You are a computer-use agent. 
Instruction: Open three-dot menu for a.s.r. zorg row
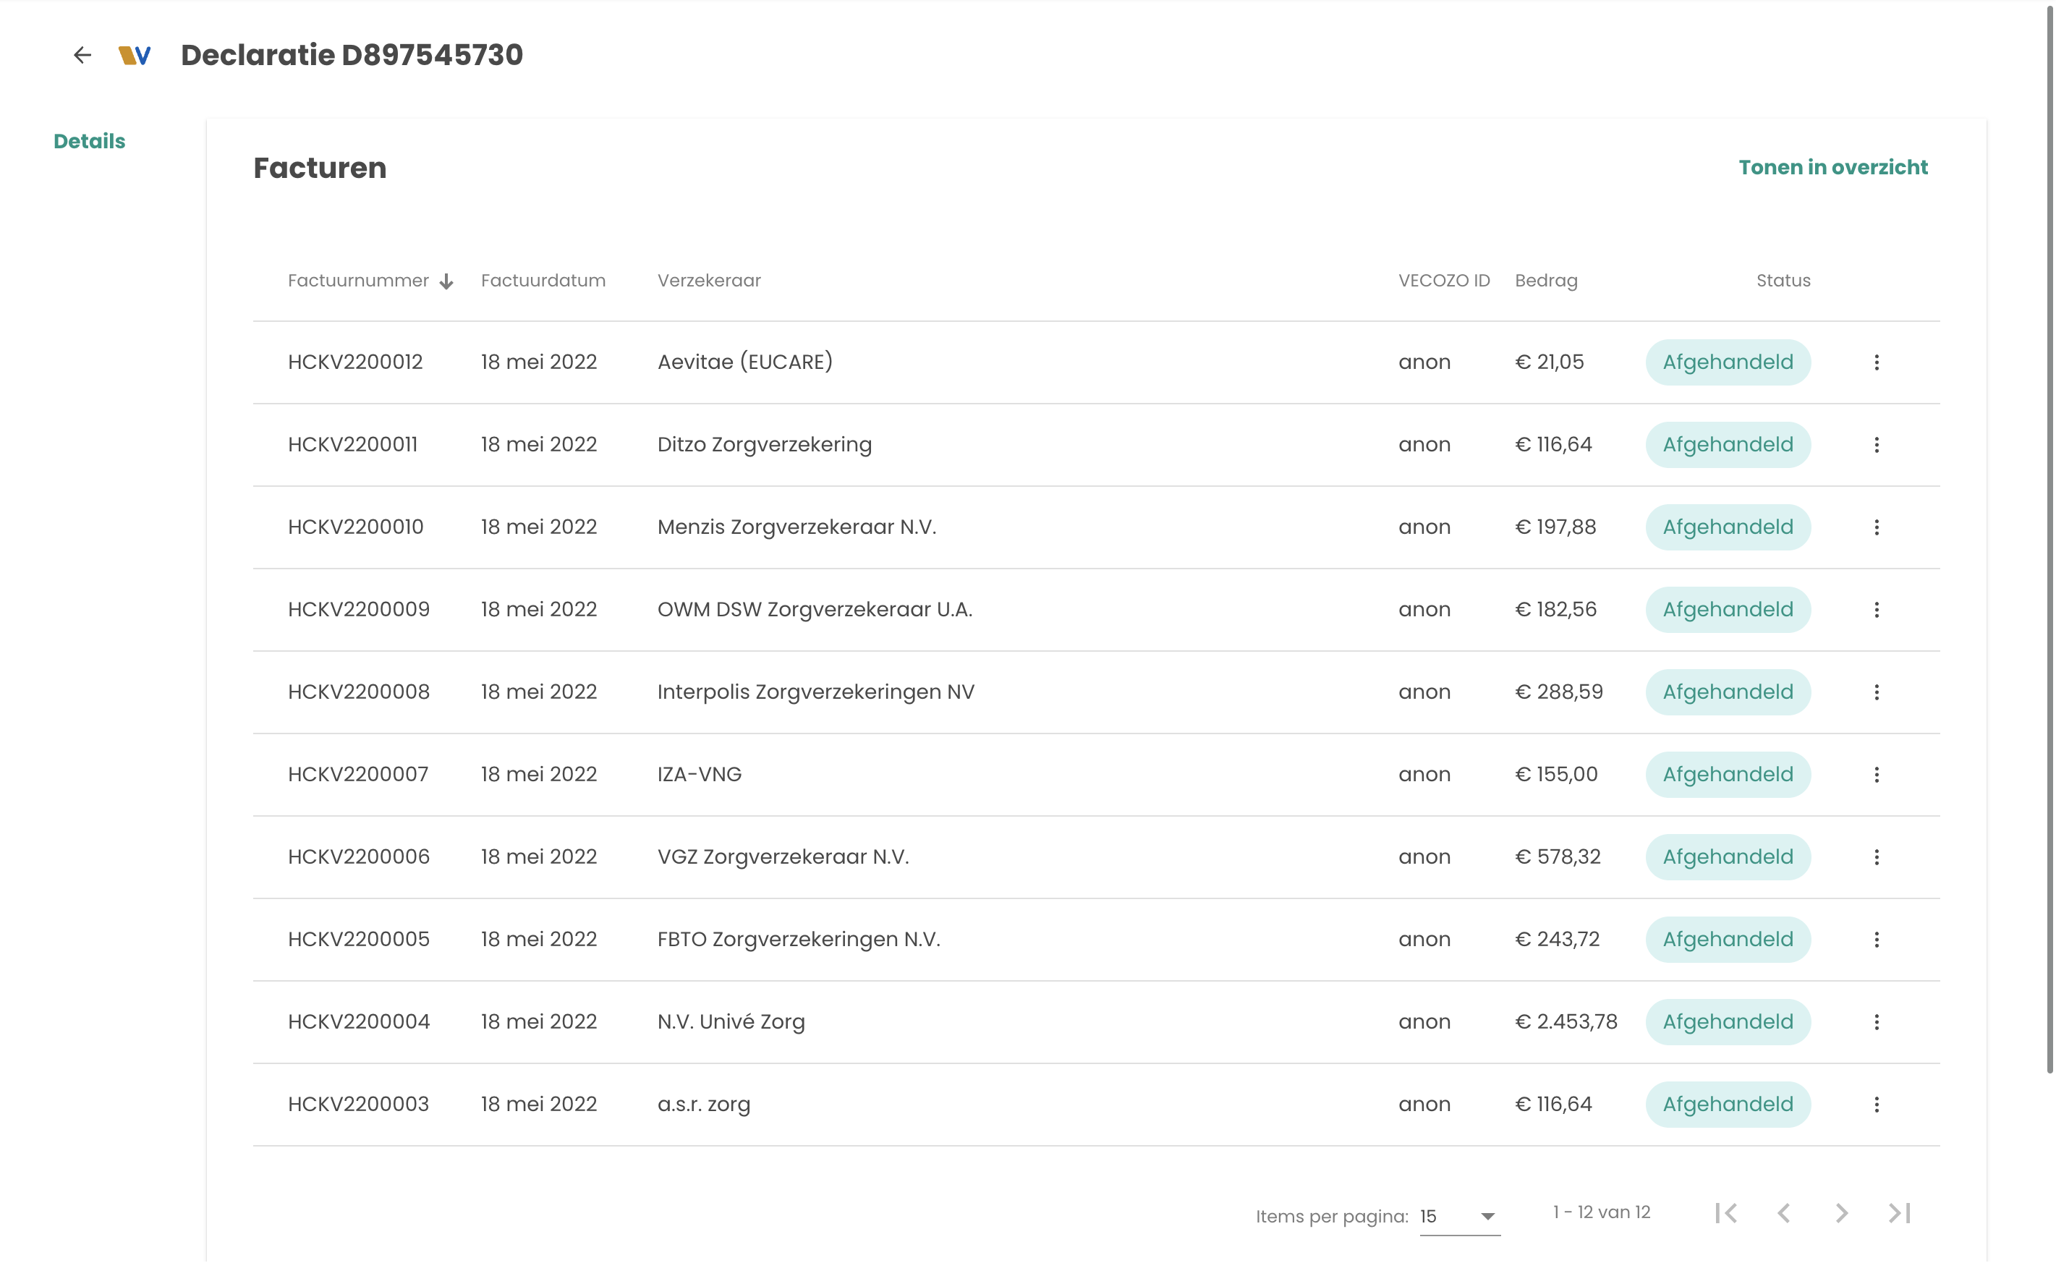point(1876,1105)
